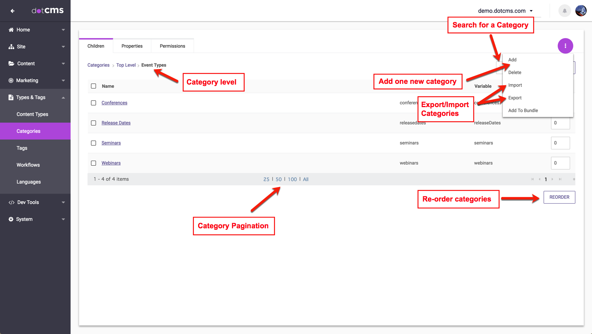Viewport: 592px width, 334px height.
Task: Tick the Webinars category checkbox
Action: pyautogui.click(x=93, y=163)
